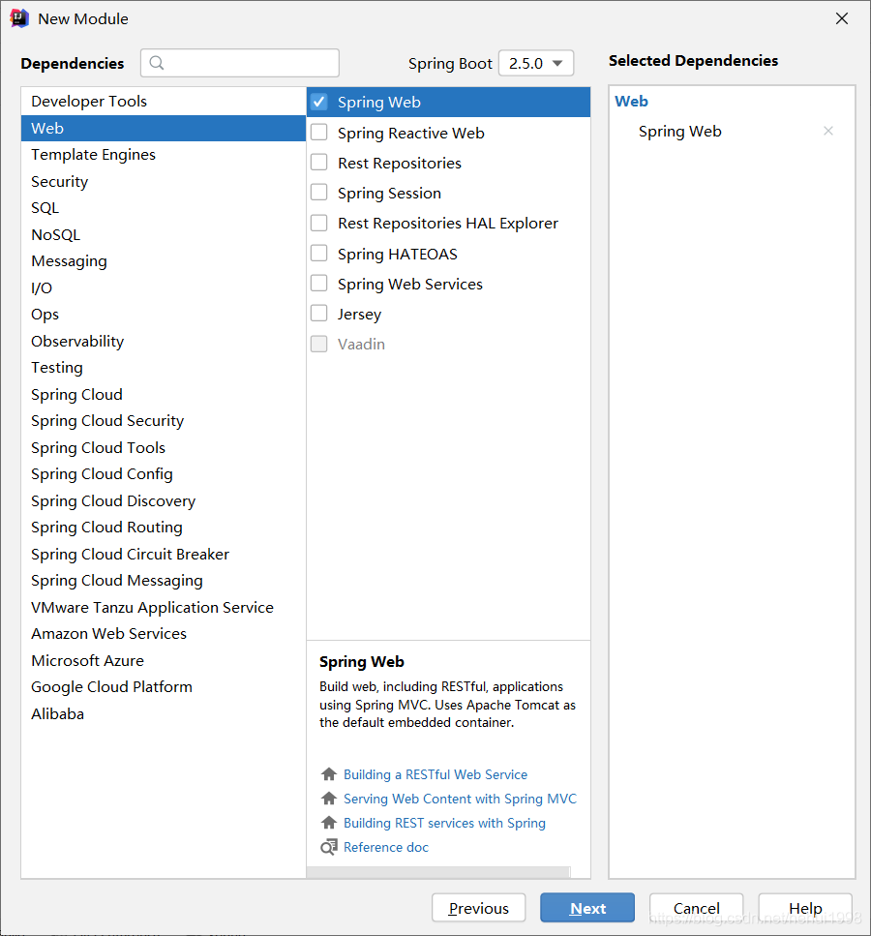Open Help for this dialog
The image size is (871, 936).
pyautogui.click(x=805, y=908)
